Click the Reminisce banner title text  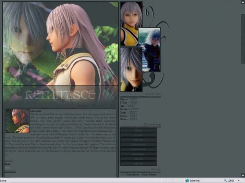pos(60,95)
